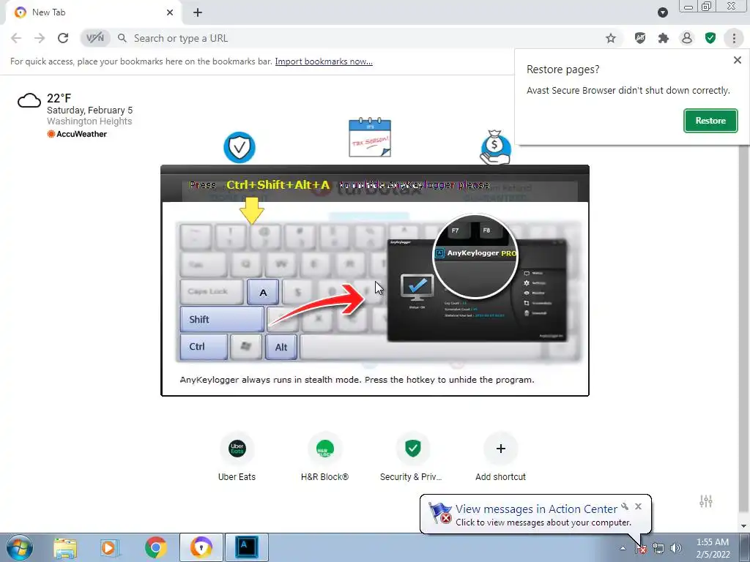Open the green Avast security shield icon
Screen dimensions: 750x562
710,38
